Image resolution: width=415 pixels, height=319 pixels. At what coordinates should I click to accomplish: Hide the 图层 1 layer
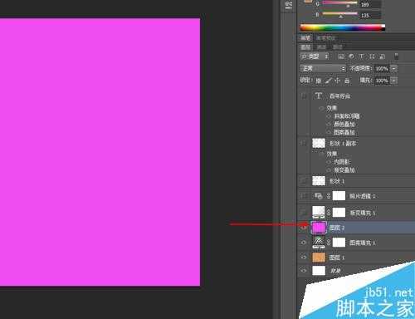pos(304,258)
